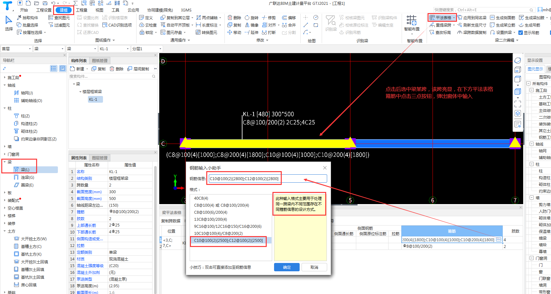
Task: Select the 修剪 trim tool
Action: point(269,18)
